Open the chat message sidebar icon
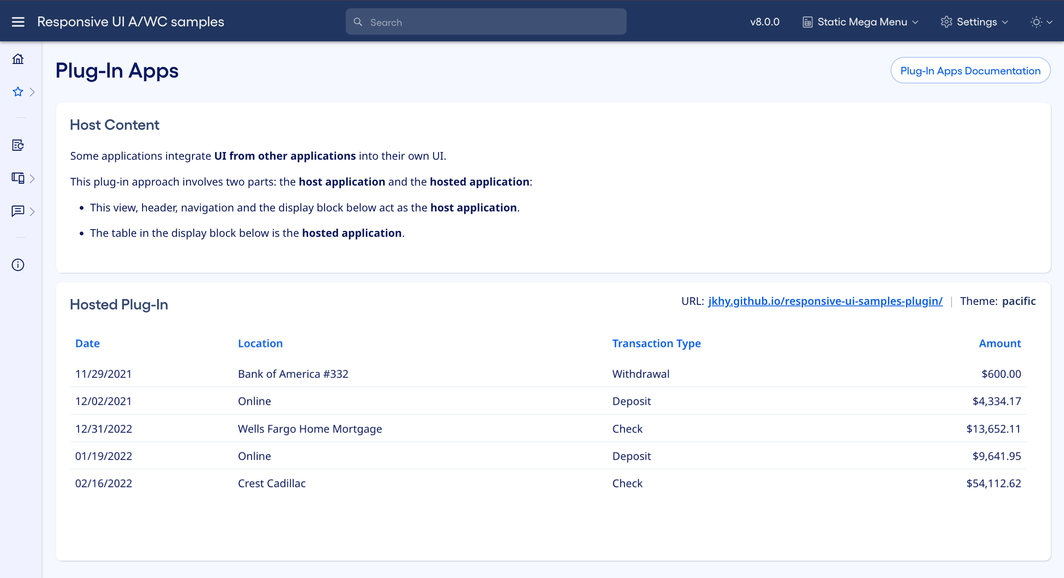Viewport: 1064px width, 578px height. 18,211
